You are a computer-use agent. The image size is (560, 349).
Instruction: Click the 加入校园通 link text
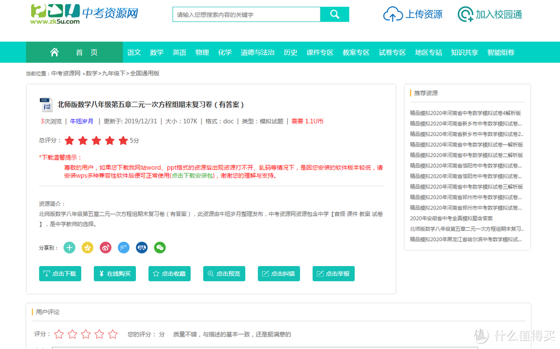tap(499, 15)
